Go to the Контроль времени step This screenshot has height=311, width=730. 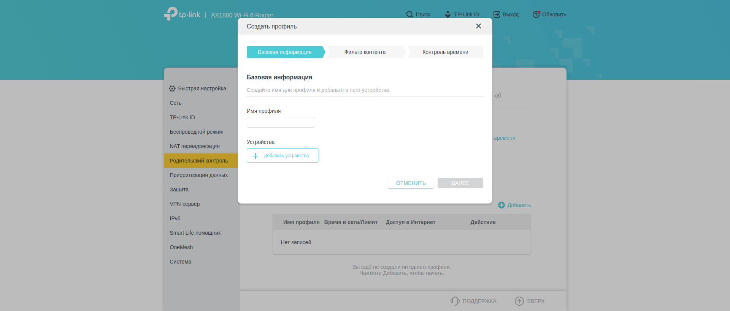[445, 52]
